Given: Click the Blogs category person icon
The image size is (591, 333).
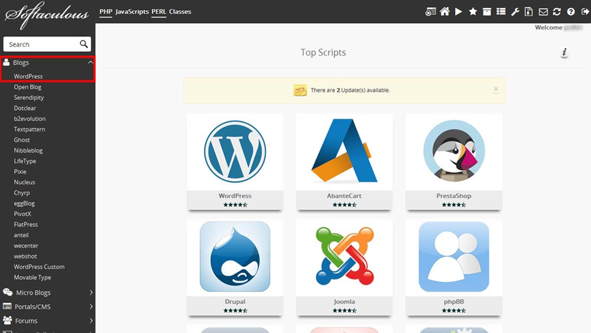Looking at the screenshot, I should (x=7, y=62).
